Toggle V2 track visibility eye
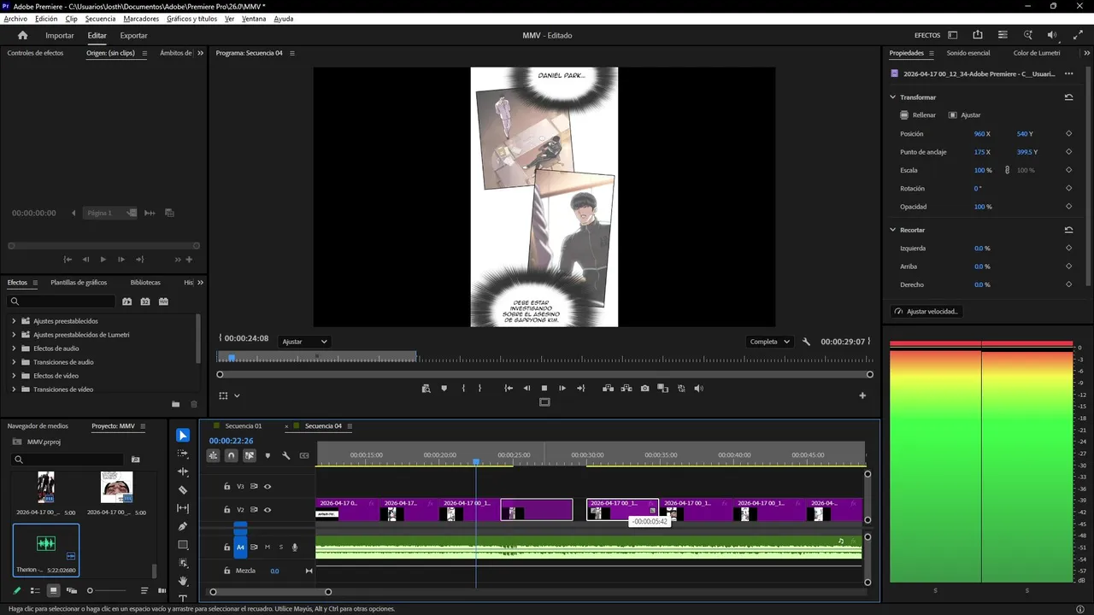Viewport: 1094px width, 615px height. (x=268, y=510)
